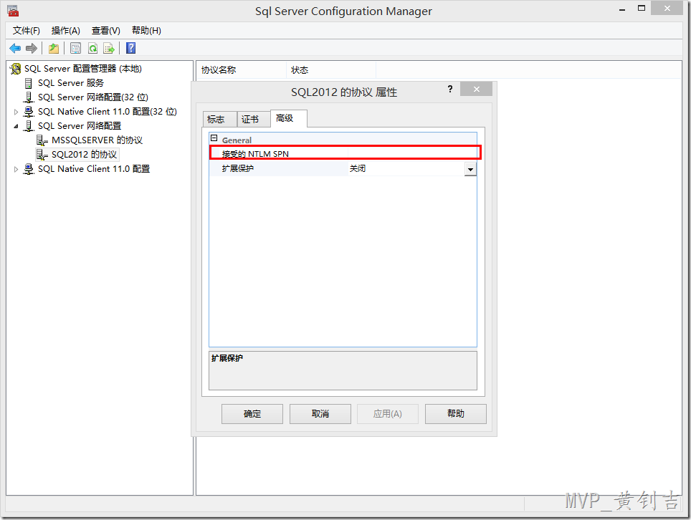Click the 取消 button
Screen dimensions: 691x520
[320, 414]
